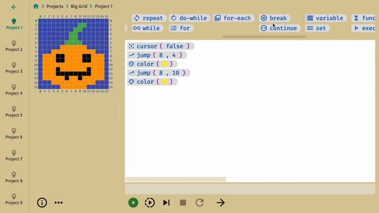Select Project 1 in the breadcrumb
The image size is (379, 213).
click(x=104, y=7)
